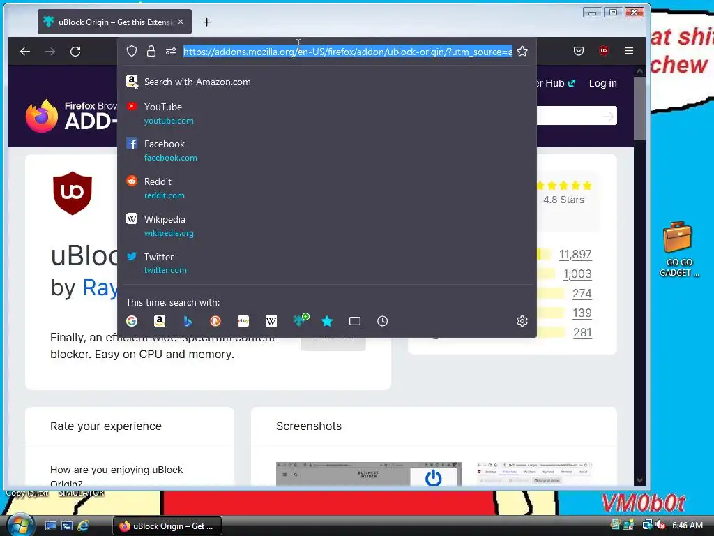This screenshot has height=536, width=714.
Task: Select the YouTube suggestion row
Action: coord(327,114)
